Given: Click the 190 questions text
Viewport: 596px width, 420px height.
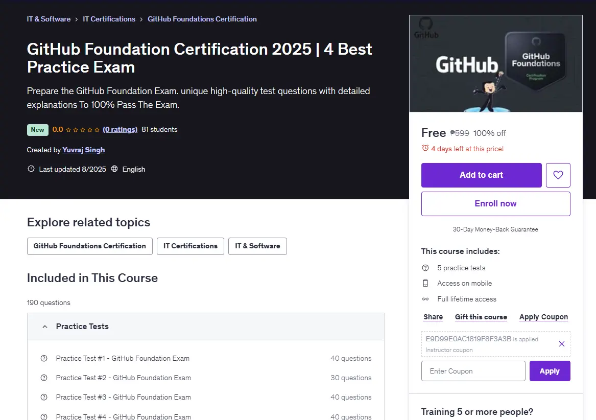Looking at the screenshot, I should 49,302.
